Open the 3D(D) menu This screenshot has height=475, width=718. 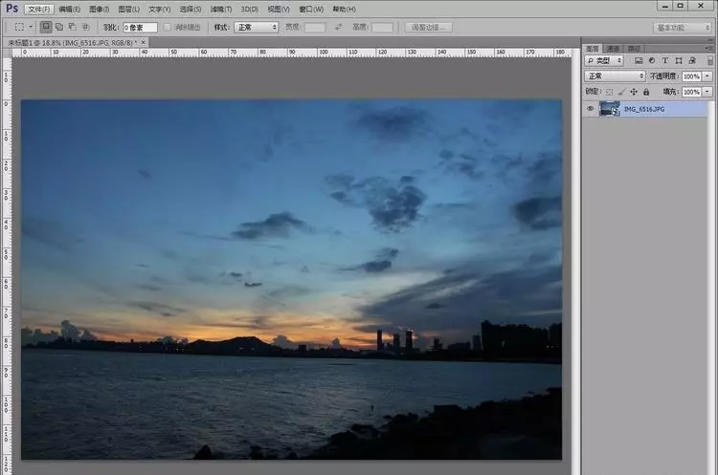pyautogui.click(x=250, y=10)
